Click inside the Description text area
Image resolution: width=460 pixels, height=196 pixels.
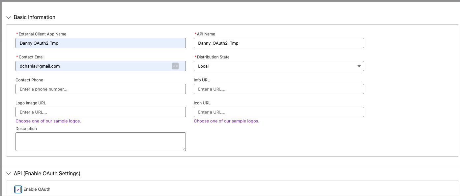(101, 142)
